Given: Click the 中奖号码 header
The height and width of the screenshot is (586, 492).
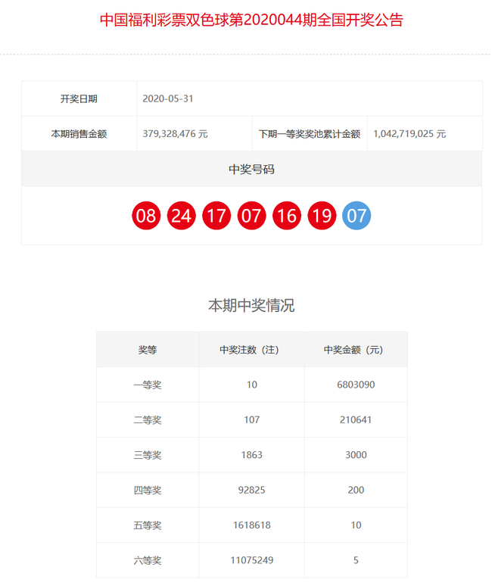Looking at the screenshot, I should tap(251, 170).
